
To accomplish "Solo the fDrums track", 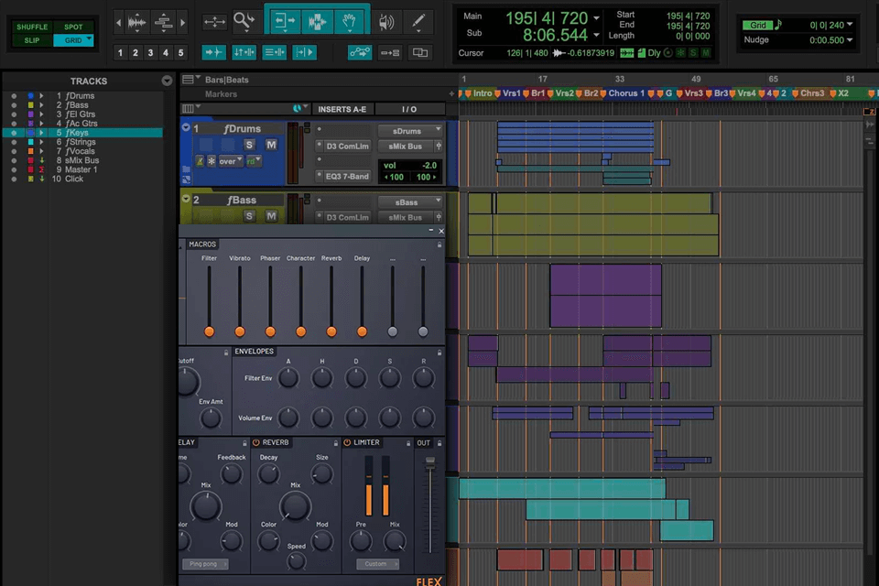I will tap(249, 145).
